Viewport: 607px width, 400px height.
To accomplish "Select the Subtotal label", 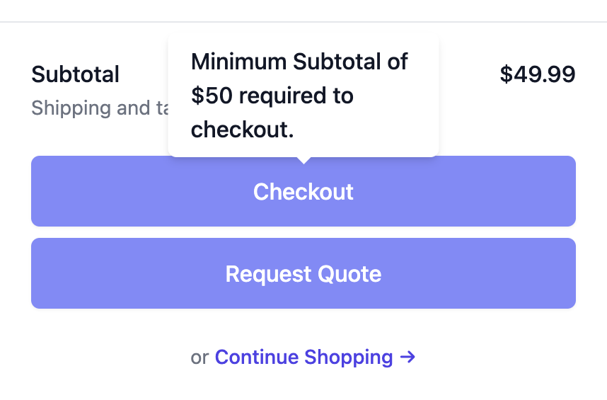I will [76, 74].
